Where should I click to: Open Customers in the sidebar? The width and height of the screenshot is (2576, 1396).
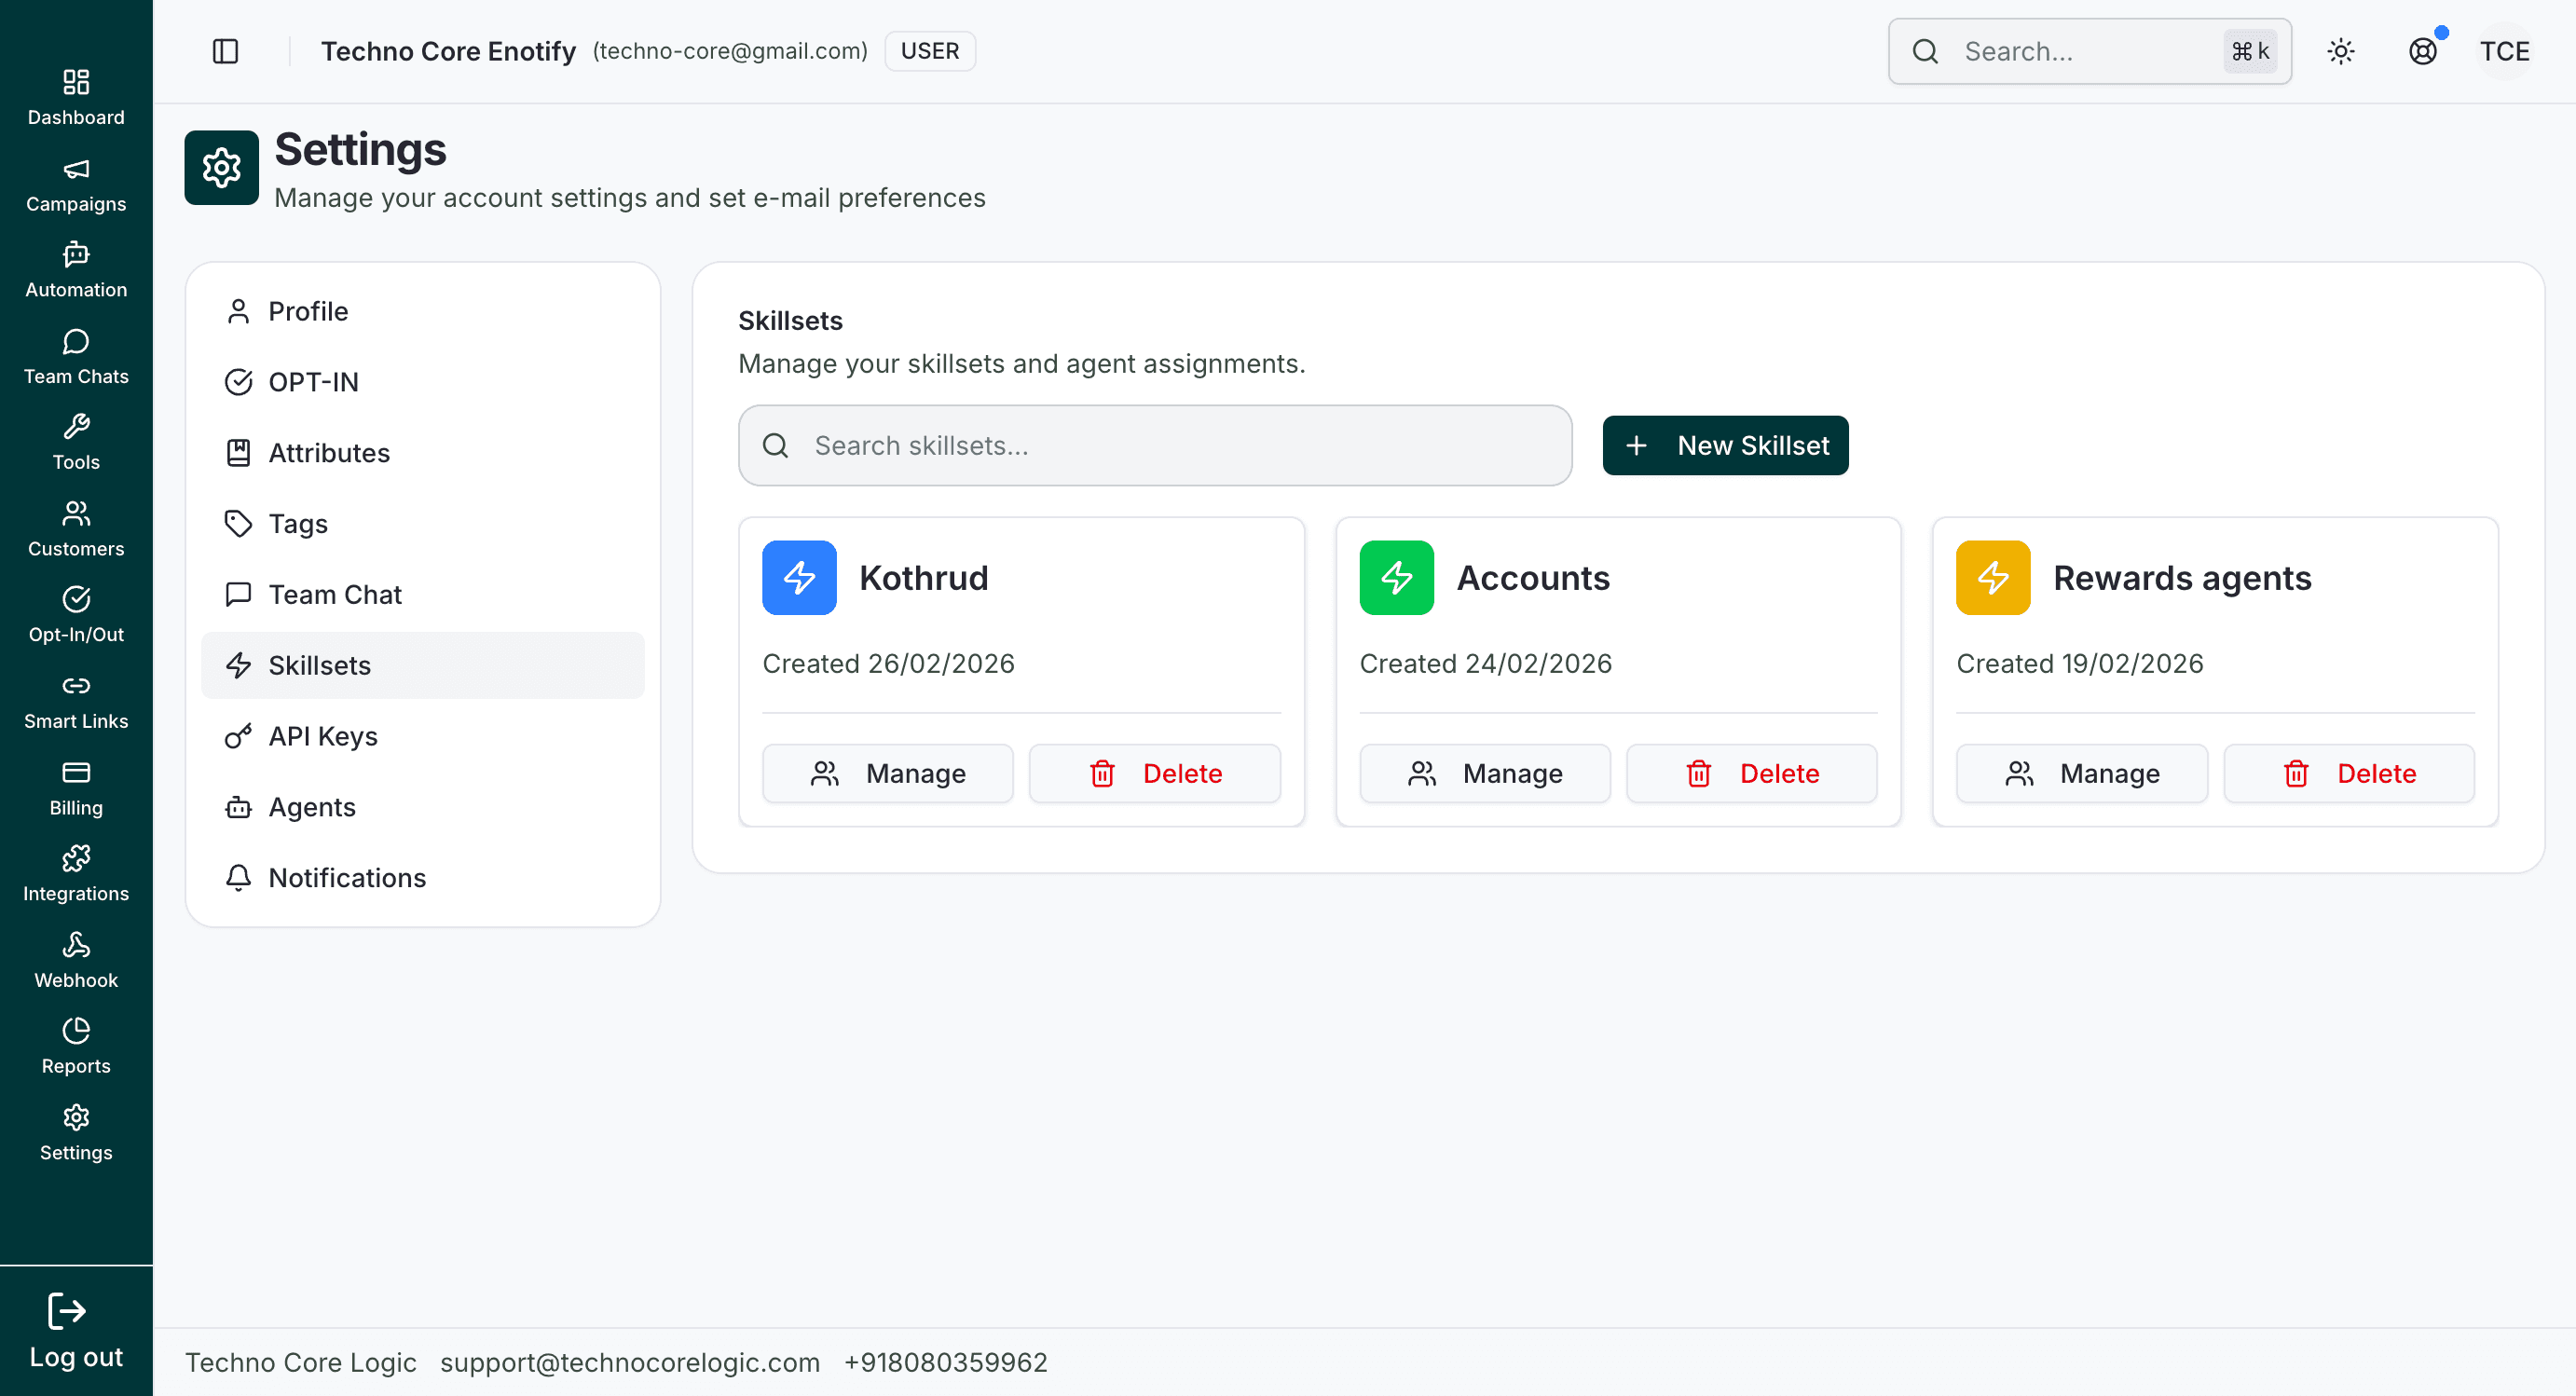pyautogui.click(x=76, y=529)
